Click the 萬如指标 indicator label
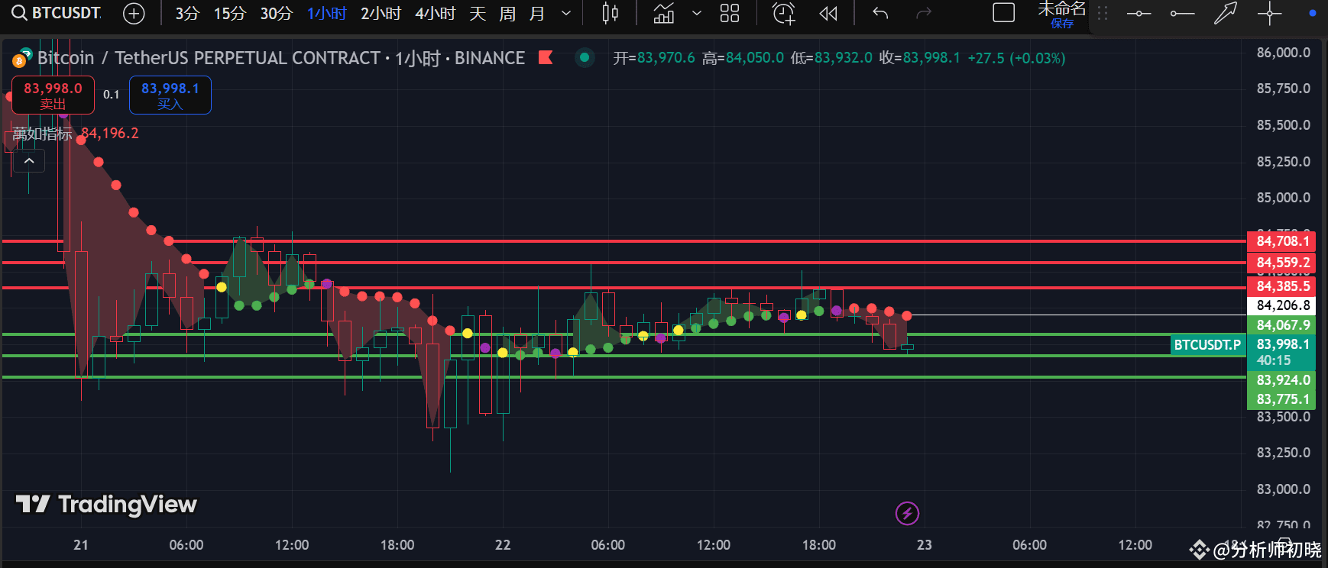This screenshot has height=568, width=1328. click(43, 134)
